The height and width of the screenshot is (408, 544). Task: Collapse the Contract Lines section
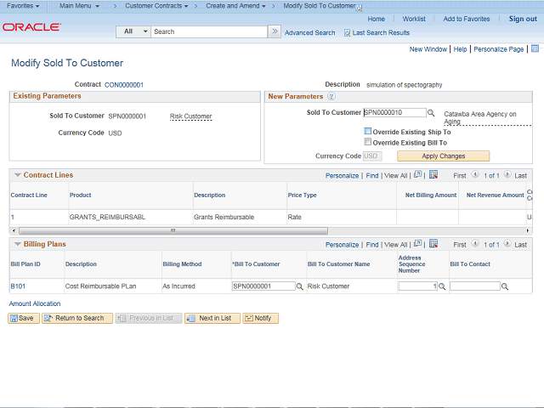pyautogui.click(x=18, y=175)
